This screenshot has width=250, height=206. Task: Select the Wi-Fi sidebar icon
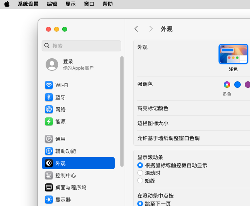coord(49,85)
